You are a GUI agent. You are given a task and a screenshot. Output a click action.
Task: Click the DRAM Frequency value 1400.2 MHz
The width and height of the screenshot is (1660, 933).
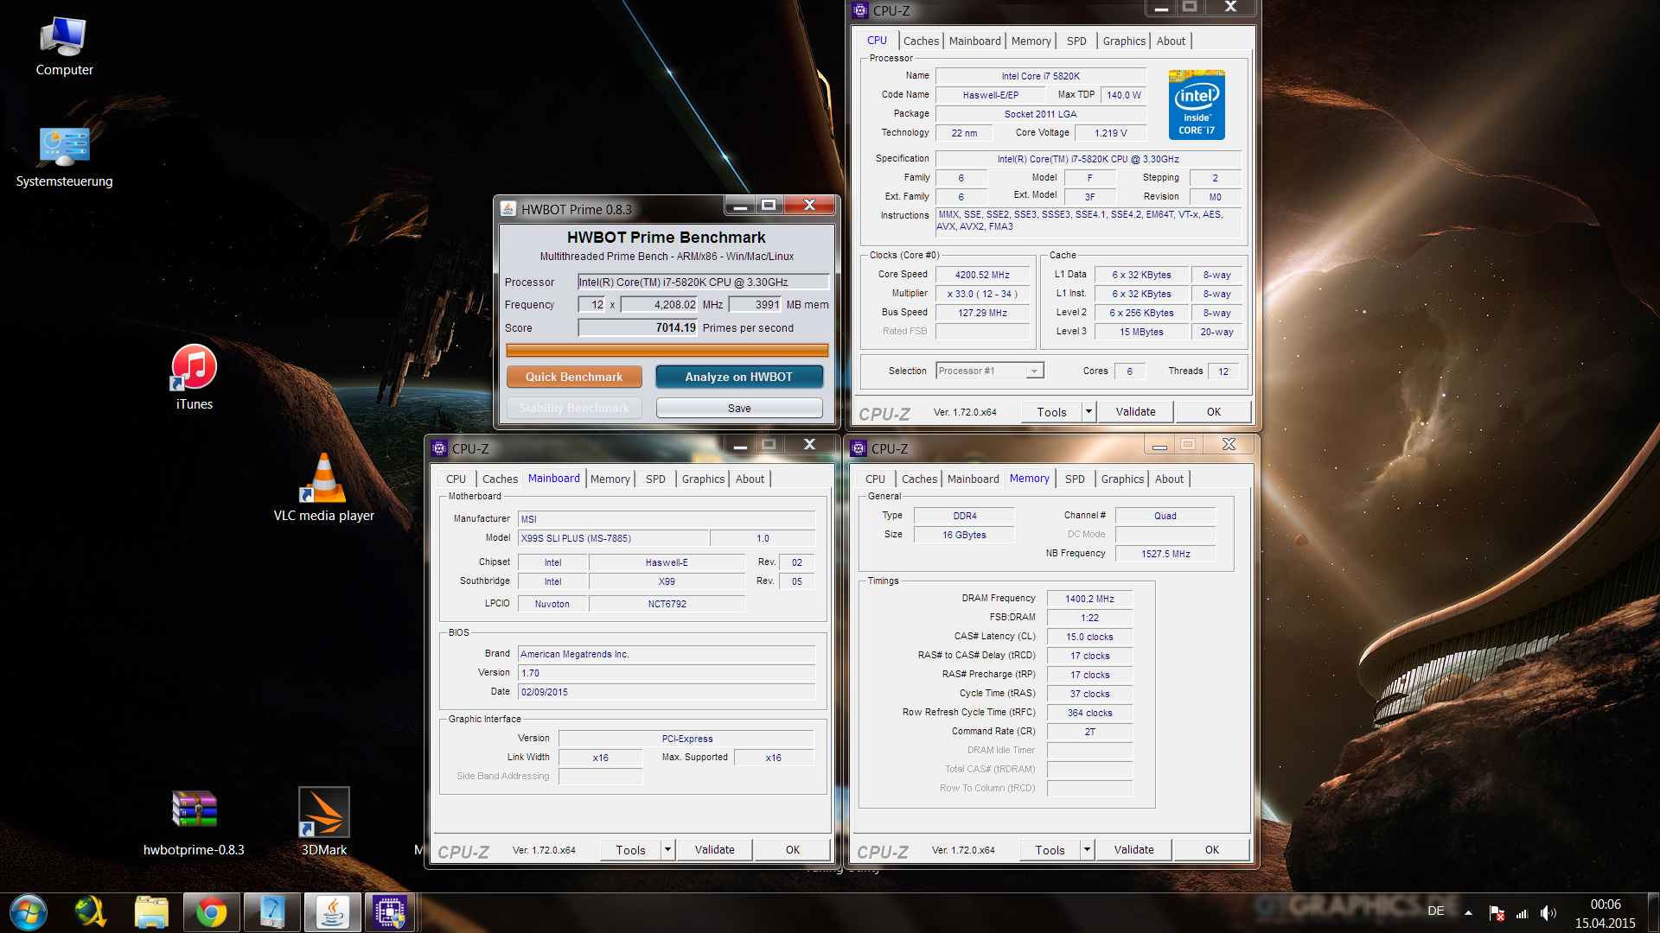(x=1089, y=599)
